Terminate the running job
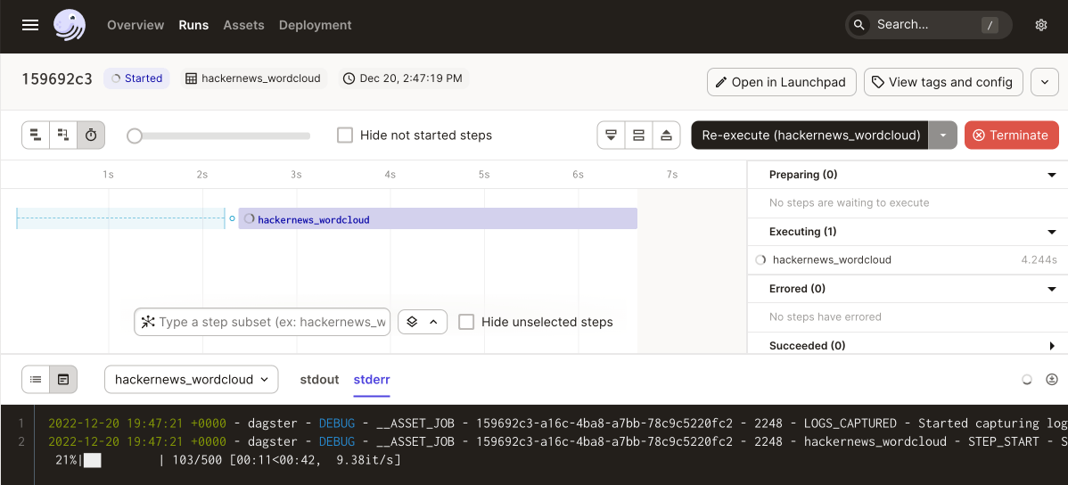The image size is (1068, 485). (1012, 135)
